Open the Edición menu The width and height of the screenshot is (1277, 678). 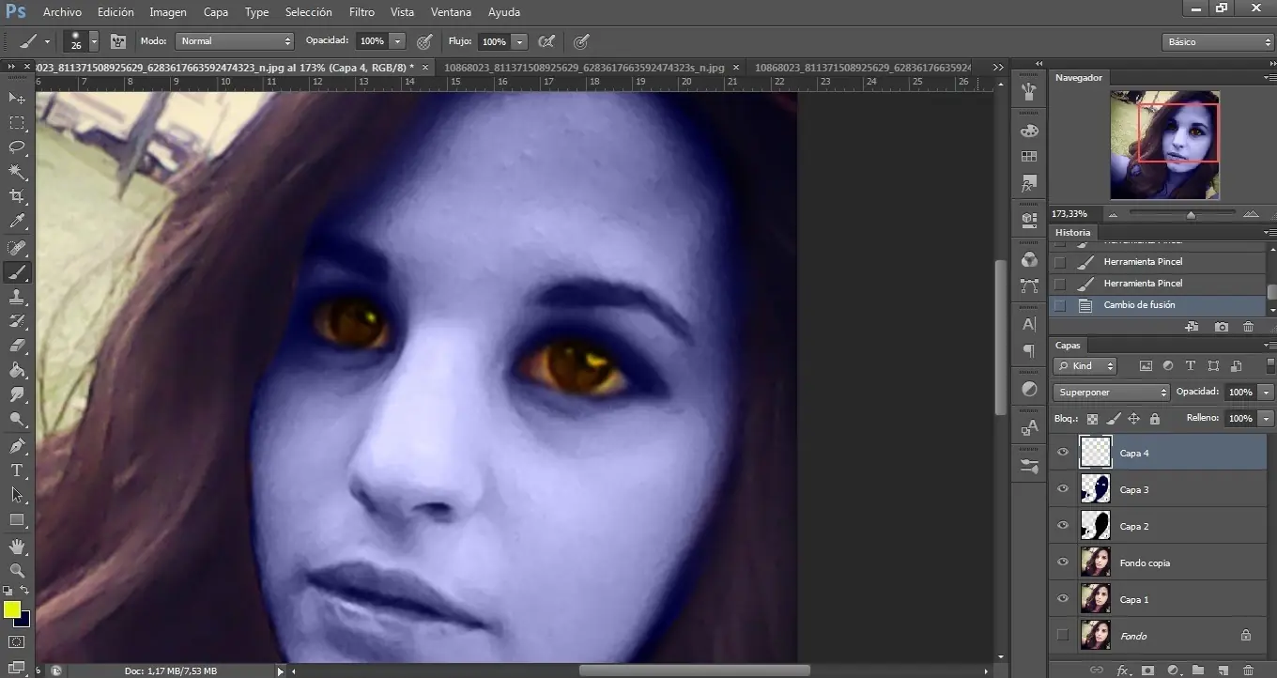coord(115,12)
